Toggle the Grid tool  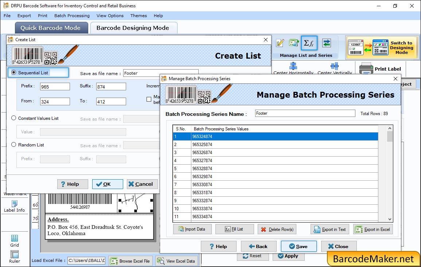[x=15, y=241]
